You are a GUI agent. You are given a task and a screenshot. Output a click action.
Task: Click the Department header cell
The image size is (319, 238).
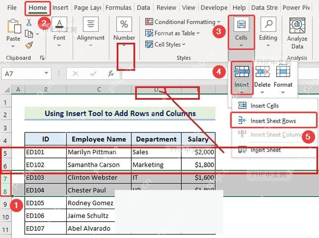coord(156,139)
